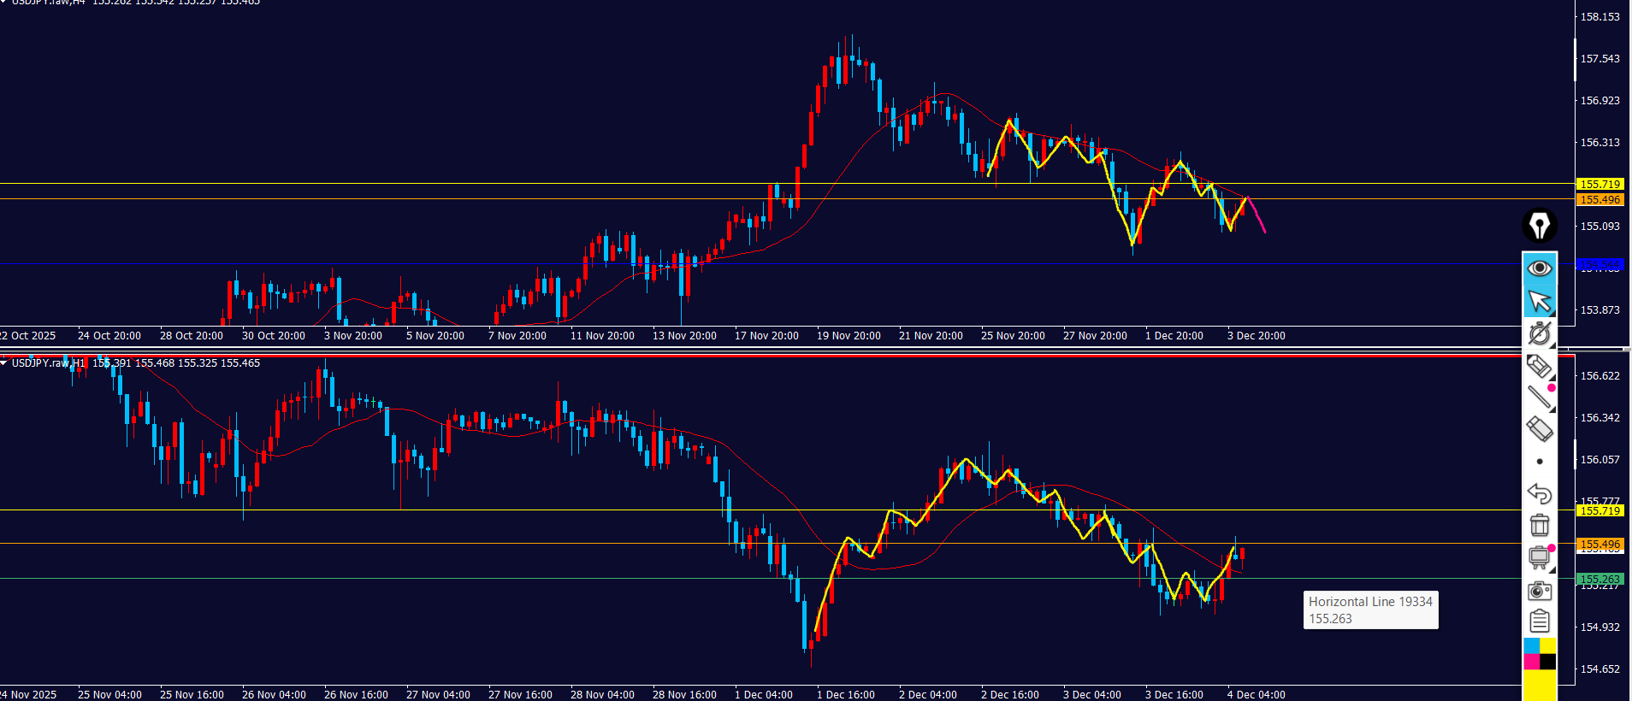The width and height of the screenshot is (1632, 701).
Task: Toggle the pink dot on the line tool
Action: (1552, 388)
